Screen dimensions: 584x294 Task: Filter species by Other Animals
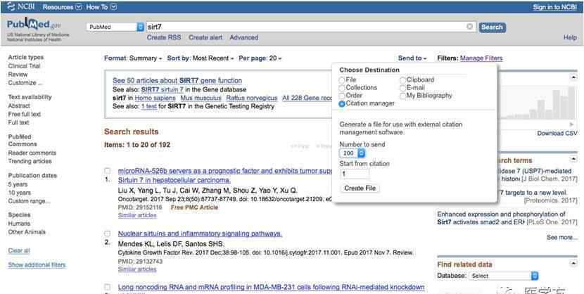tap(27, 232)
